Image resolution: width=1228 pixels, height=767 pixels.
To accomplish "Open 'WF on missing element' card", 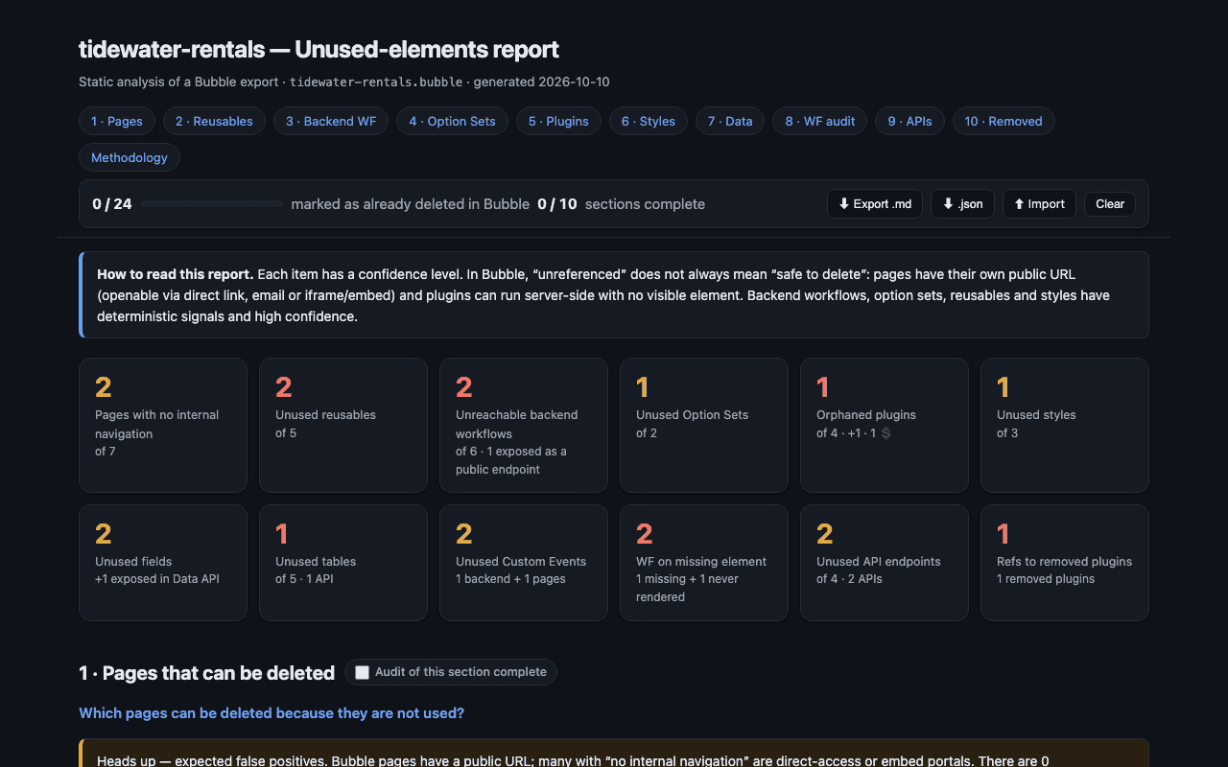I will click(704, 563).
